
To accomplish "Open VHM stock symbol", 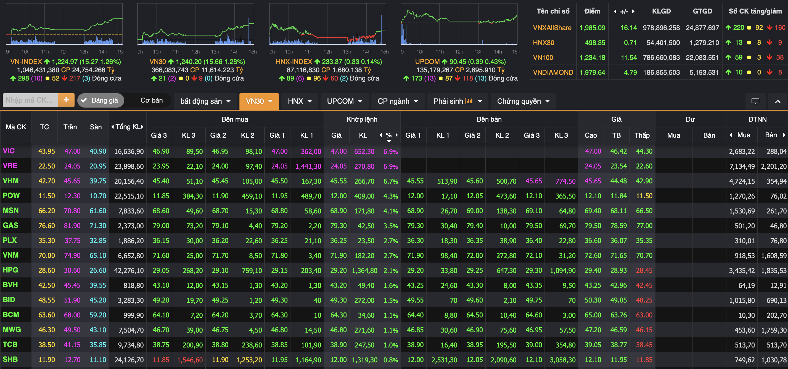I will pos(10,181).
